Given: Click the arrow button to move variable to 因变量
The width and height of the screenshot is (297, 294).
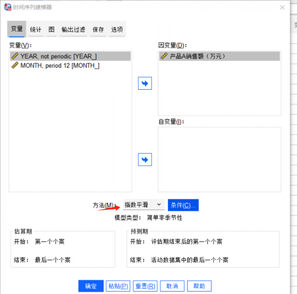Looking at the screenshot, I should (145, 83).
